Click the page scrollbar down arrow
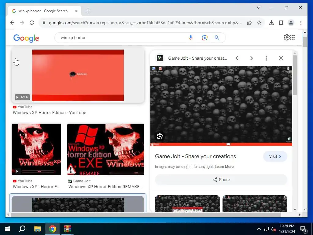313x235 pixels. [x=305, y=209]
